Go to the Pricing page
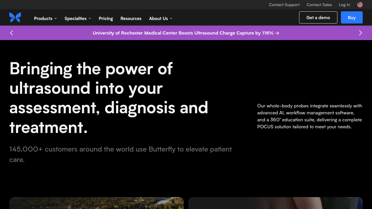This screenshot has width=372, height=209. [x=106, y=18]
